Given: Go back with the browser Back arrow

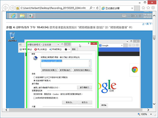Looking at the screenshot, I should click(x=5, y=8).
